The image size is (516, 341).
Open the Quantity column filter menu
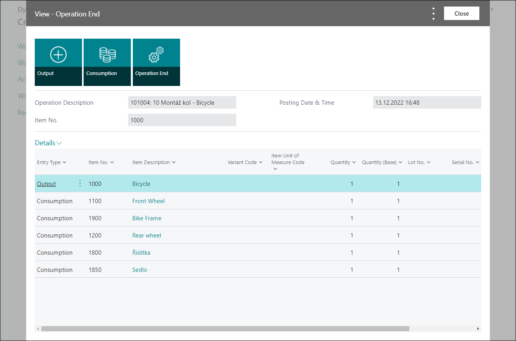tap(353, 162)
